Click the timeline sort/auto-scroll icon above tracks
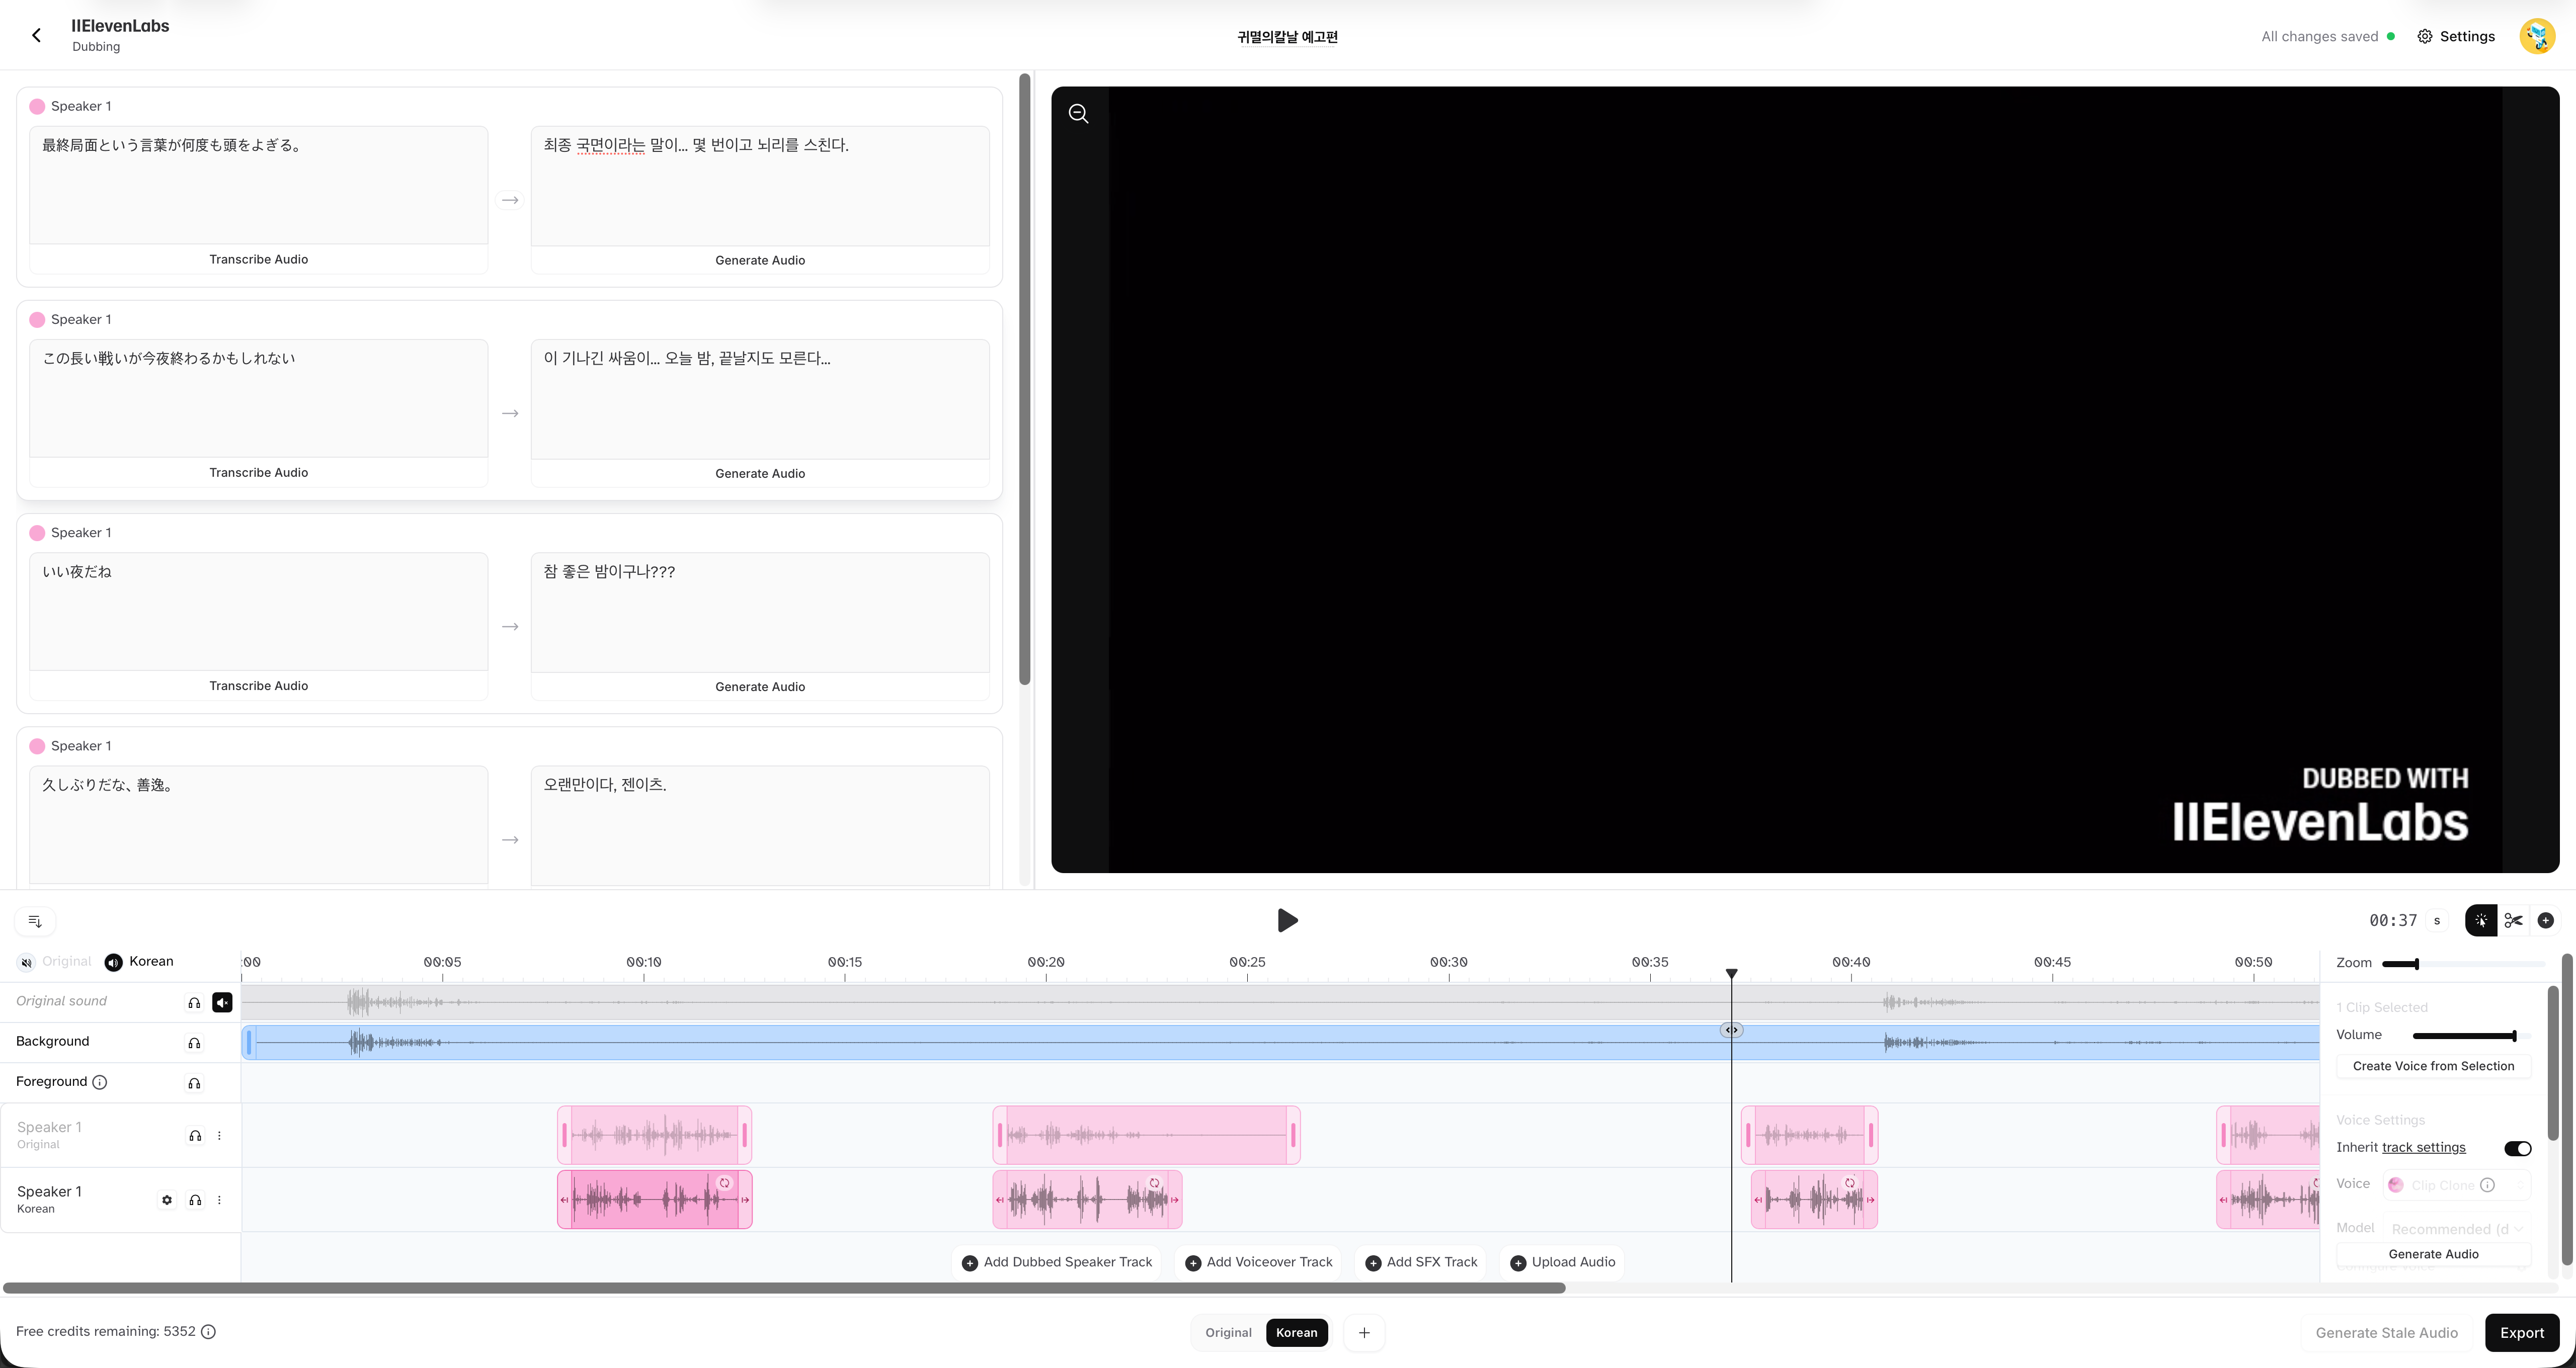Image resolution: width=2576 pixels, height=1368 pixels. click(x=35, y=921)
